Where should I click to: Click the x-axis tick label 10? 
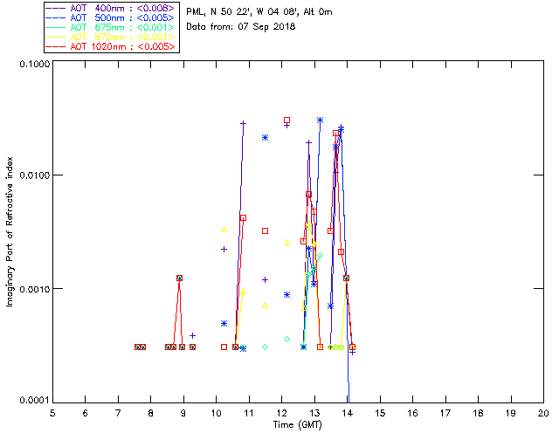[x=216, y=413]
